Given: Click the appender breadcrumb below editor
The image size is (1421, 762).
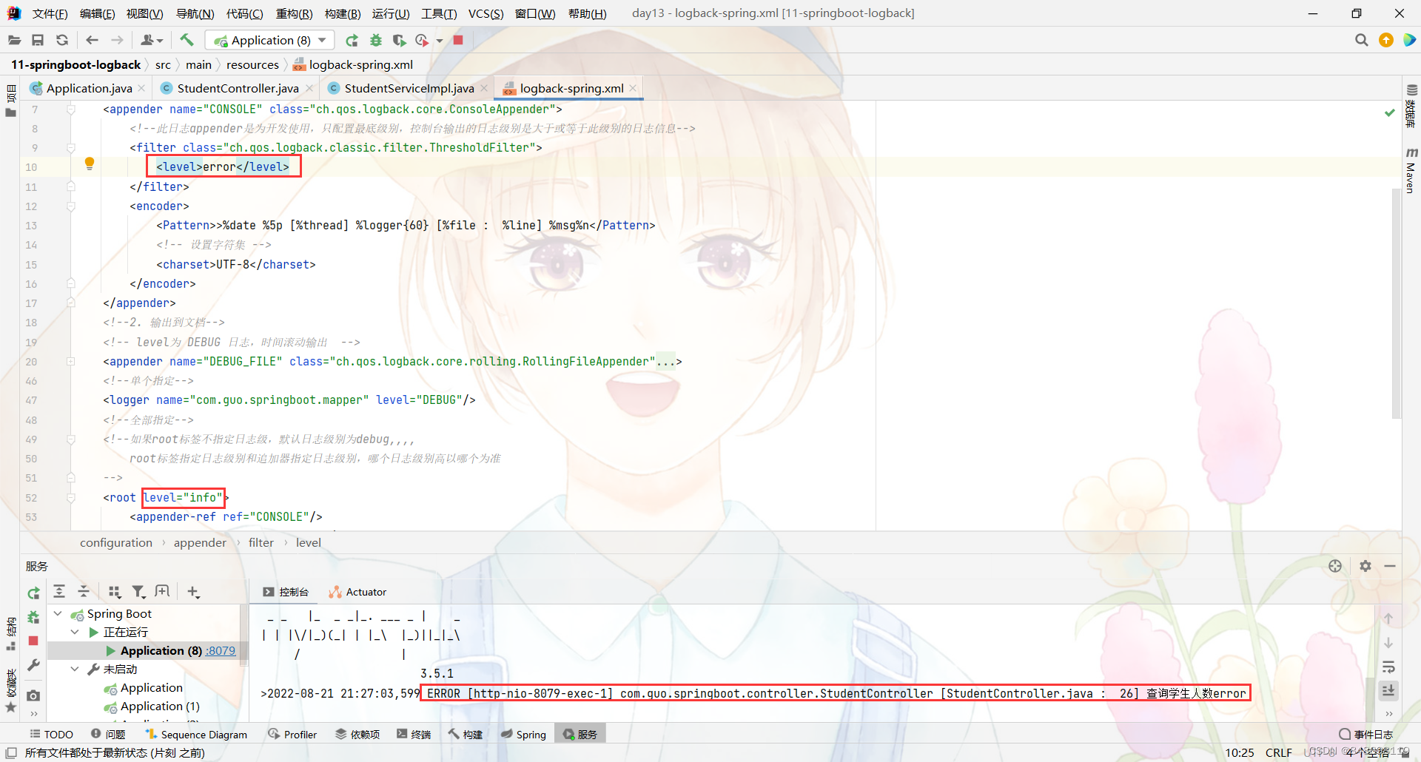Looking at the screenshot, I should 200,542.
